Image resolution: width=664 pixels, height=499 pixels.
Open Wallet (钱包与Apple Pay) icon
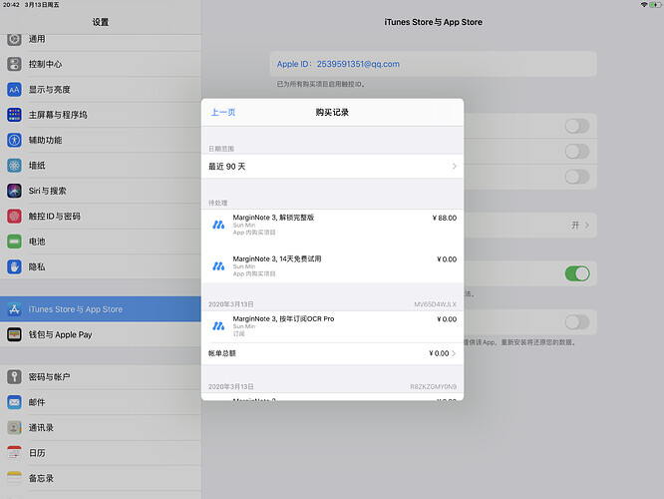tap(14, 334)
